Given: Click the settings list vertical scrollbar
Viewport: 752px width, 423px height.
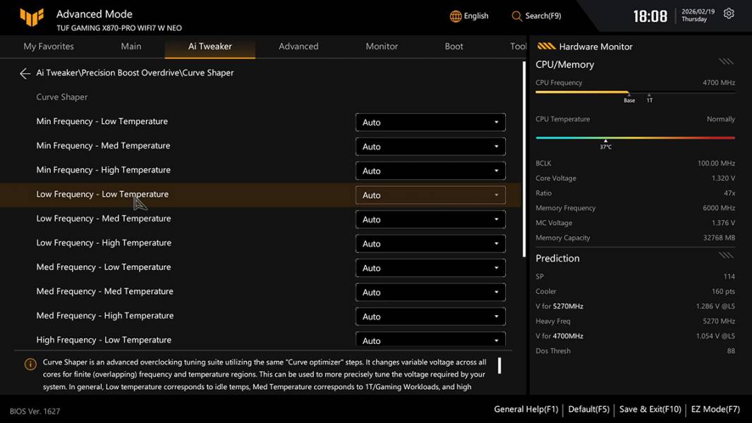Looking at the screenshot, I should [523, 159].
